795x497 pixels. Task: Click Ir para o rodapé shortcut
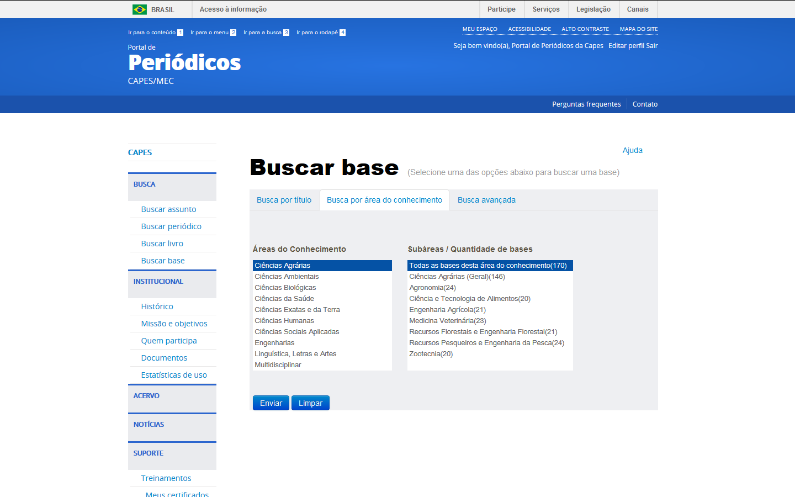[321, 33]
